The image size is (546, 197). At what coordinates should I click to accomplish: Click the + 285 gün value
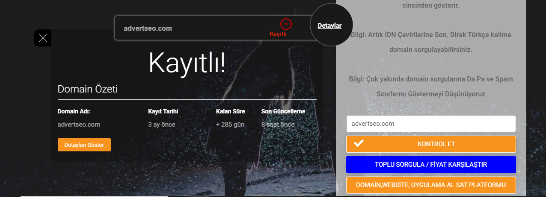(230, 125)
